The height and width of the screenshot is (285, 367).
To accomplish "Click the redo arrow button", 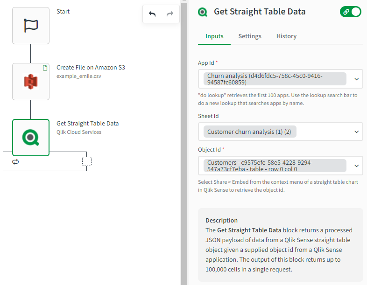I will pos(170,14).
